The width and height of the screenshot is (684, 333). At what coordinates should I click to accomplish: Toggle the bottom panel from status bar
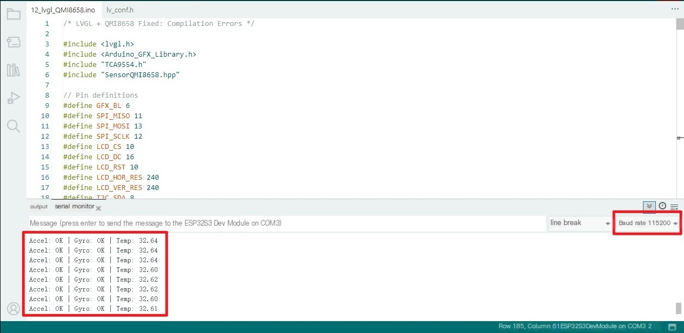[672, 327]
